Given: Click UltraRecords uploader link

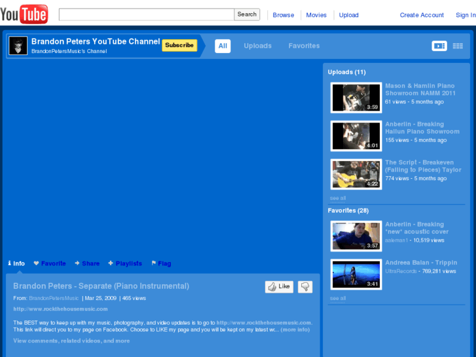Looking at the screenshot, I should click(x=401, y=271).
